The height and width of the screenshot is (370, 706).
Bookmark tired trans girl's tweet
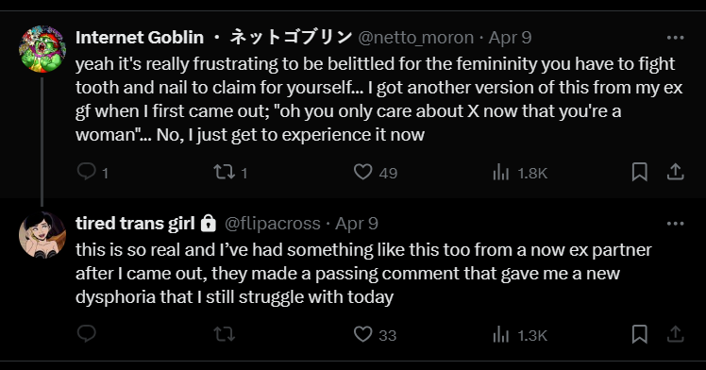639,334
